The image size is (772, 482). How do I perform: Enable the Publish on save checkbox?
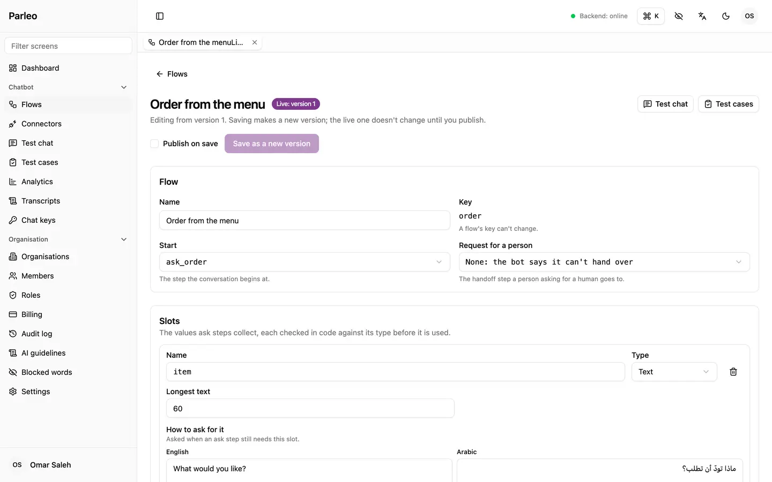tap(154, 144)
